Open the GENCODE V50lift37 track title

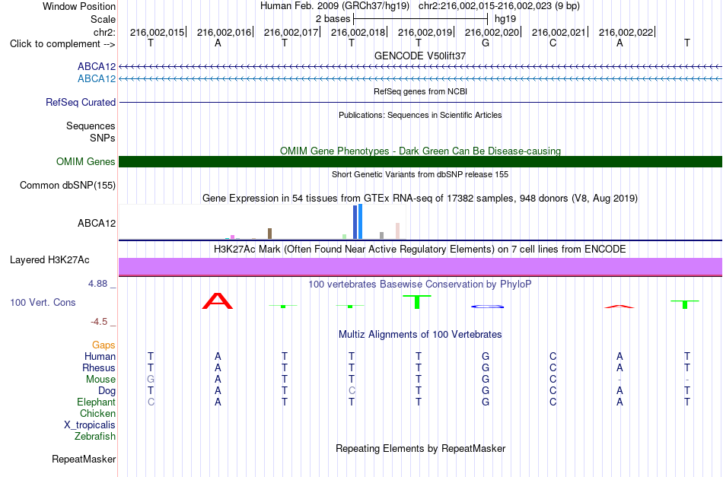(420, 56)
